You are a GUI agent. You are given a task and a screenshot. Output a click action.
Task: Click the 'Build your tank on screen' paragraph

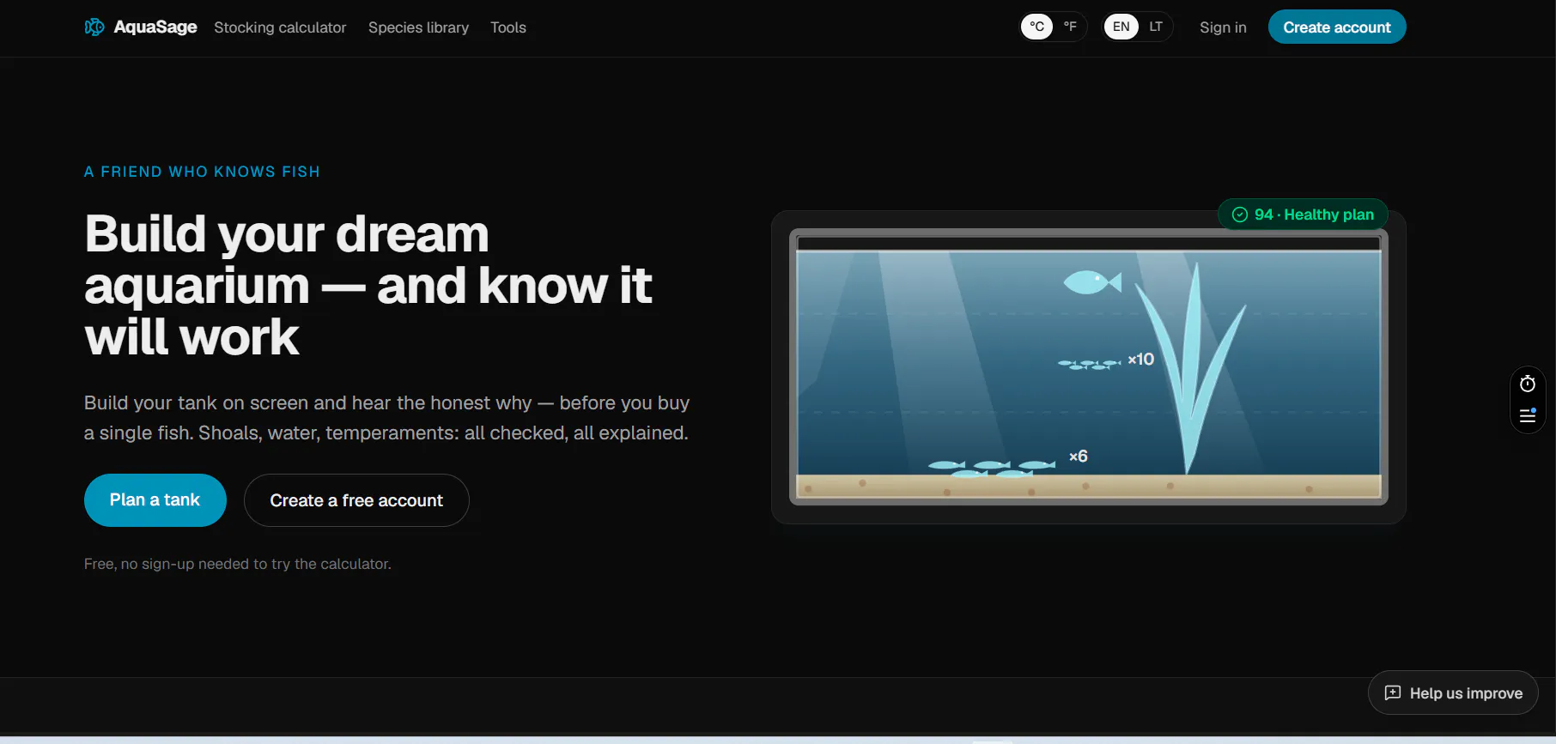(386, 418)
